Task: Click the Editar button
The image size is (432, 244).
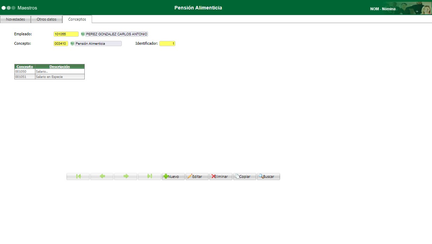Action: (197, 177)
